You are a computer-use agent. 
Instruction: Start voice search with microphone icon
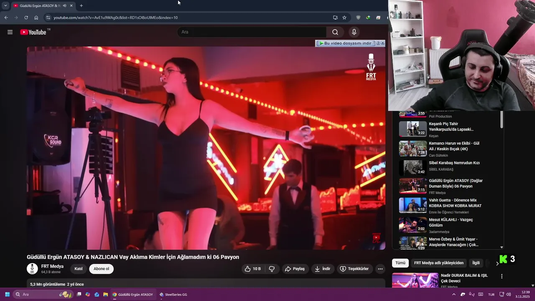tap(354, 32)
